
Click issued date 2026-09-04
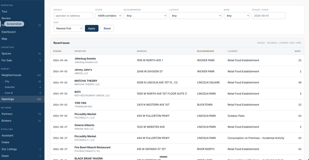click(x=60, y=60)
